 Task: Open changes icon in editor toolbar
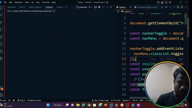click(166, 7)
